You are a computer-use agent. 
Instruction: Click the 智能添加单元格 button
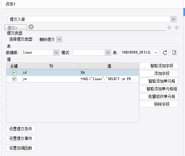point(159,81)
